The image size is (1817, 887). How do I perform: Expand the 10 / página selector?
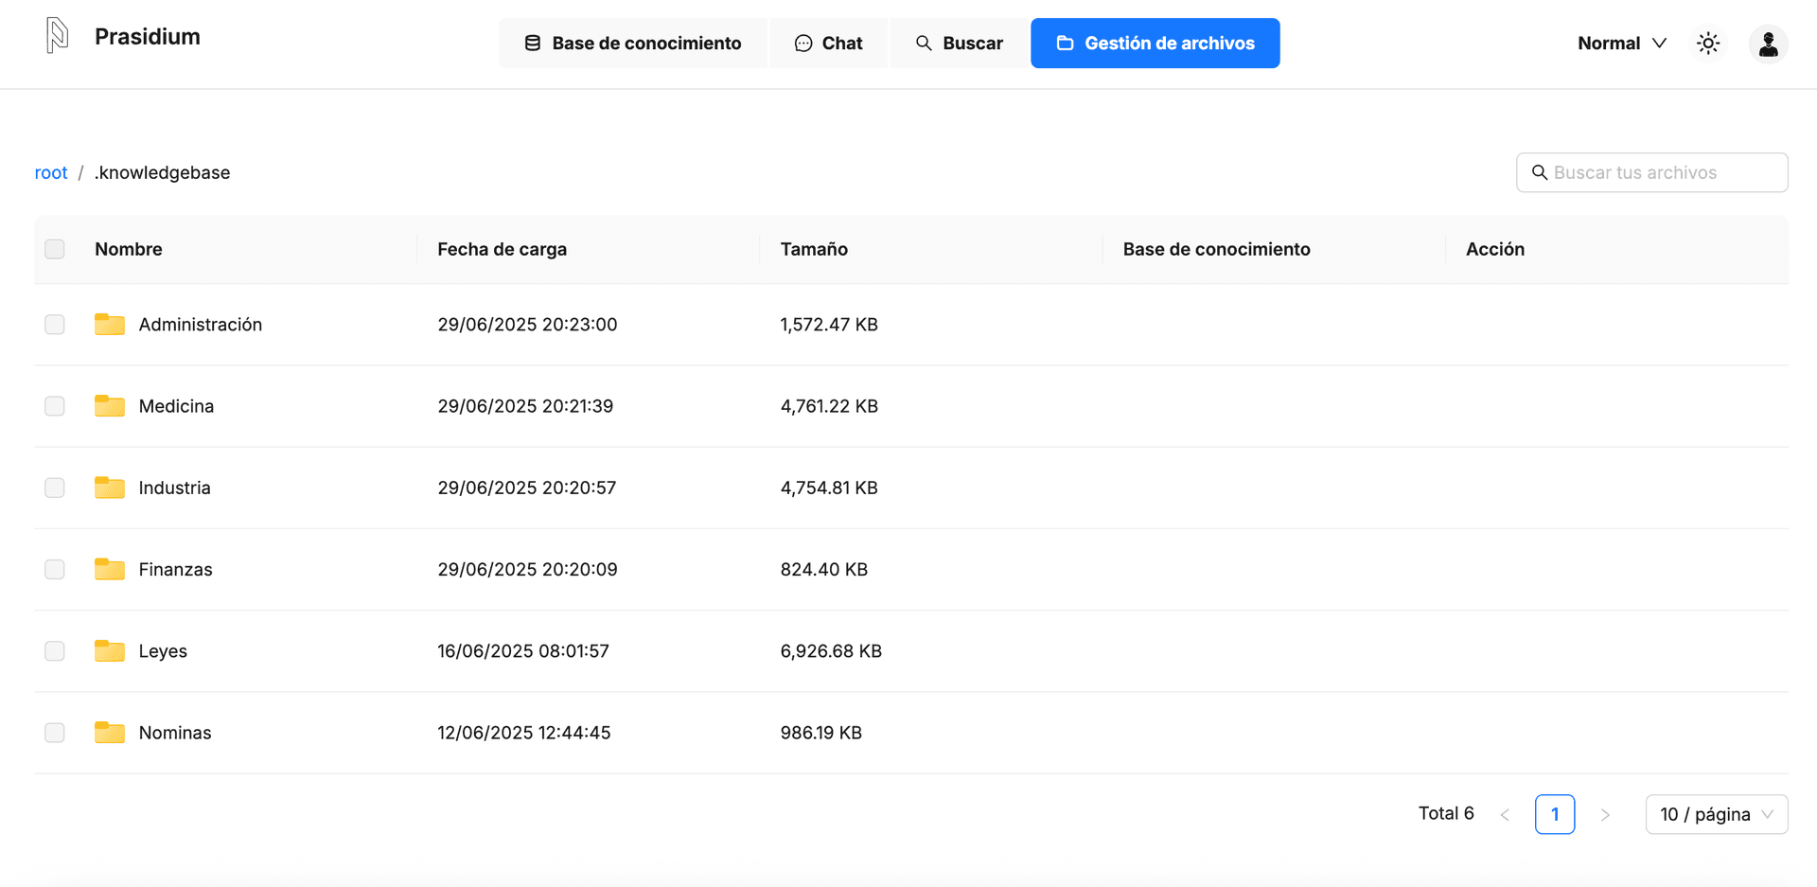pos(1716,814)
